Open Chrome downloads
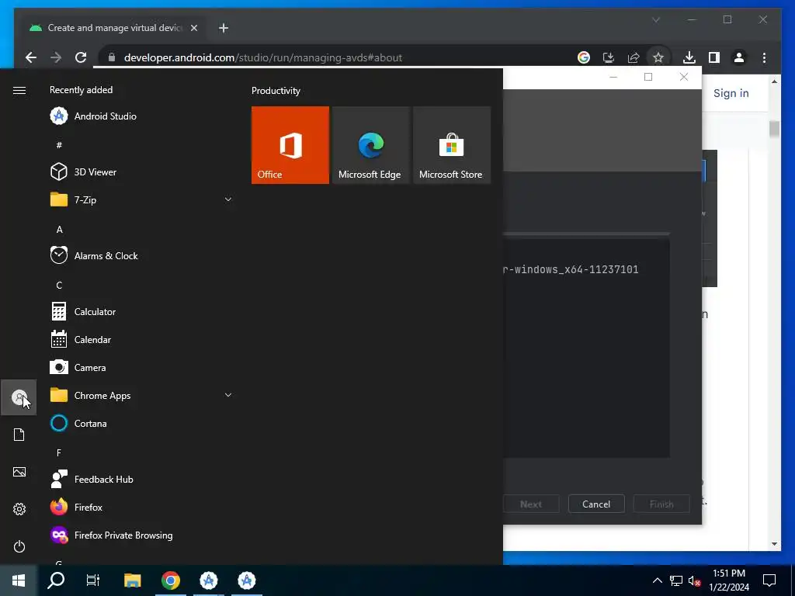Viewport: 795px width, 596px height. [689, 57]
